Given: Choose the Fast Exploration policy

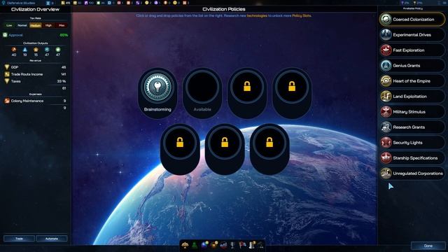Looking at the screenshot, I should coord(412,50).
